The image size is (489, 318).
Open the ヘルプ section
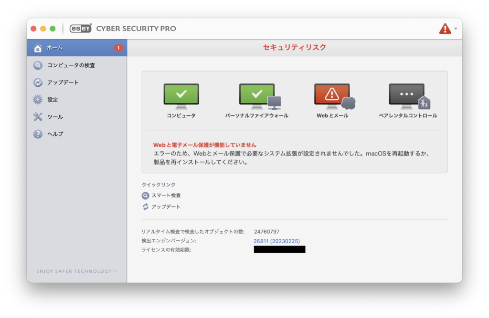click(x=77, y=134)
